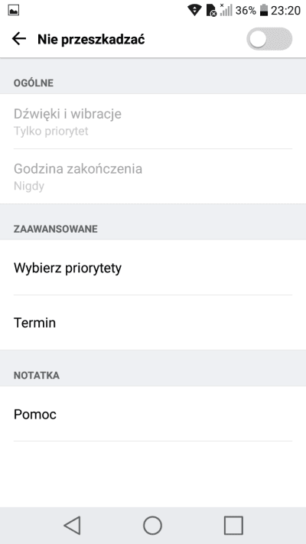The height and width of the screenshot is (544, 306).
Task: Tap the Android home circle button
Action: 153,526
